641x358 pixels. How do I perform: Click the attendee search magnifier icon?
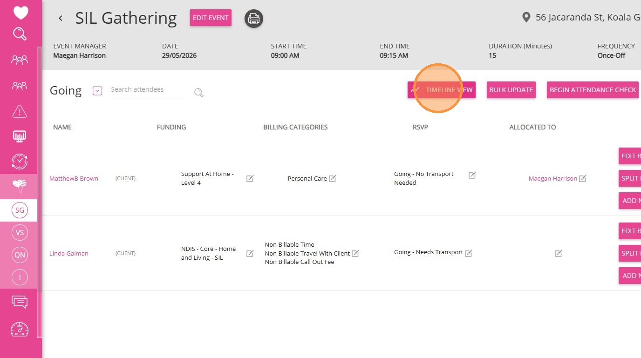click(x=199, y=93)
